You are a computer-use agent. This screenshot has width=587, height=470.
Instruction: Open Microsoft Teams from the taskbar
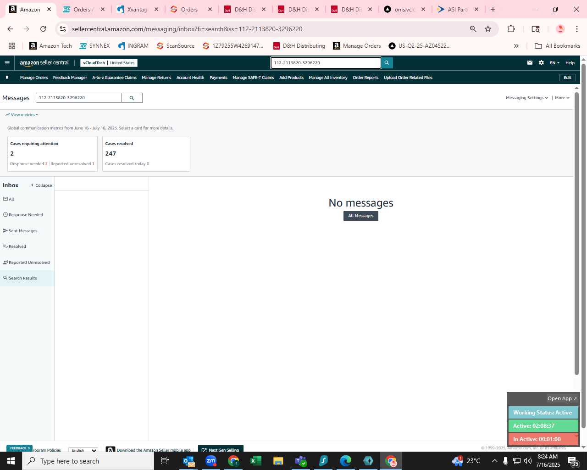[x=301, y=461]
